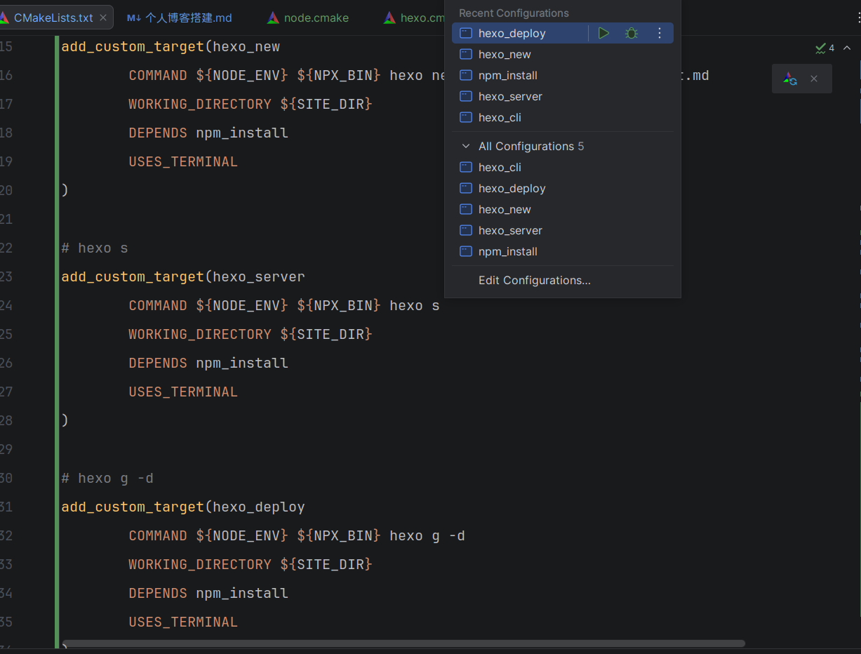This screenshot has height=654, width=861.
Task: Dismiss the floating CMake reload widget
Action: (814, 79)
